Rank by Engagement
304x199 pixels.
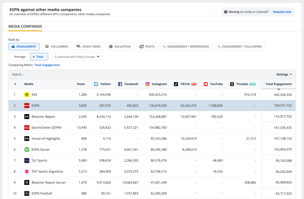click(24, 46)
